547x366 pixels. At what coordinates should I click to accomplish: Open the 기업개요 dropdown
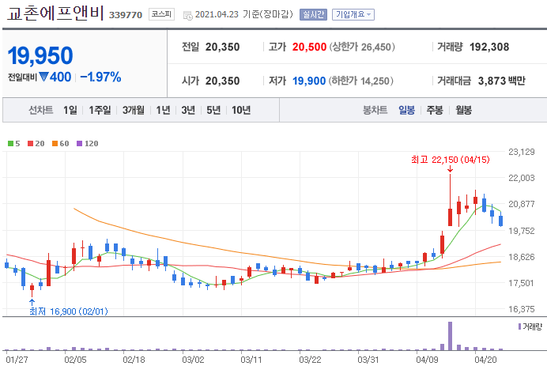353,14
